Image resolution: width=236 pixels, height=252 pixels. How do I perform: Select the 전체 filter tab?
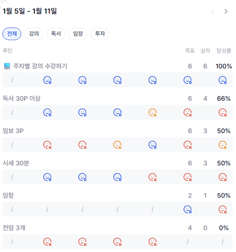[x=12, y=34]
